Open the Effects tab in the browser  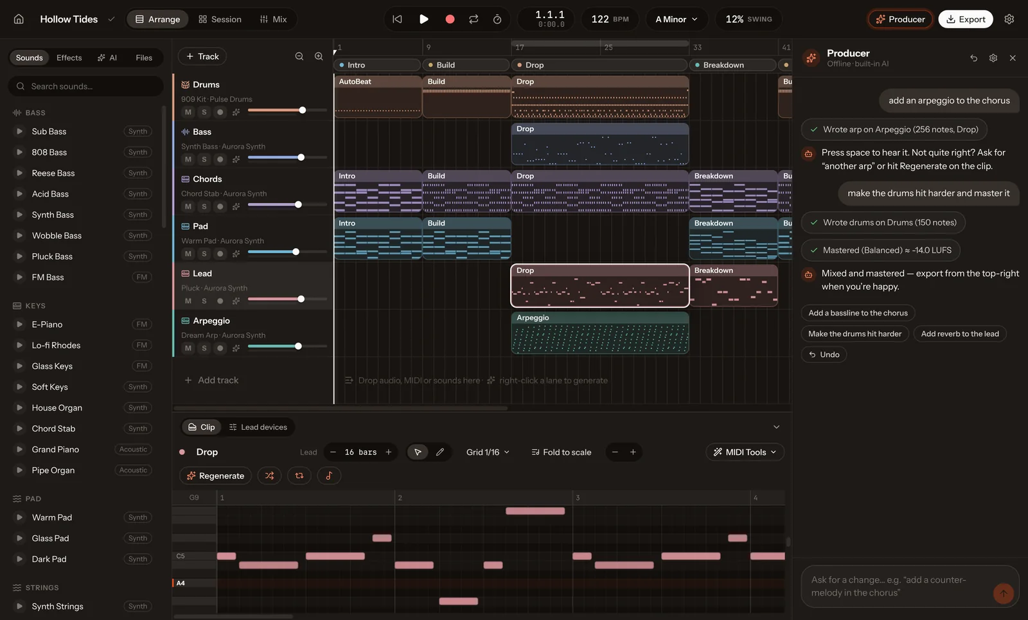pos(69,58)
